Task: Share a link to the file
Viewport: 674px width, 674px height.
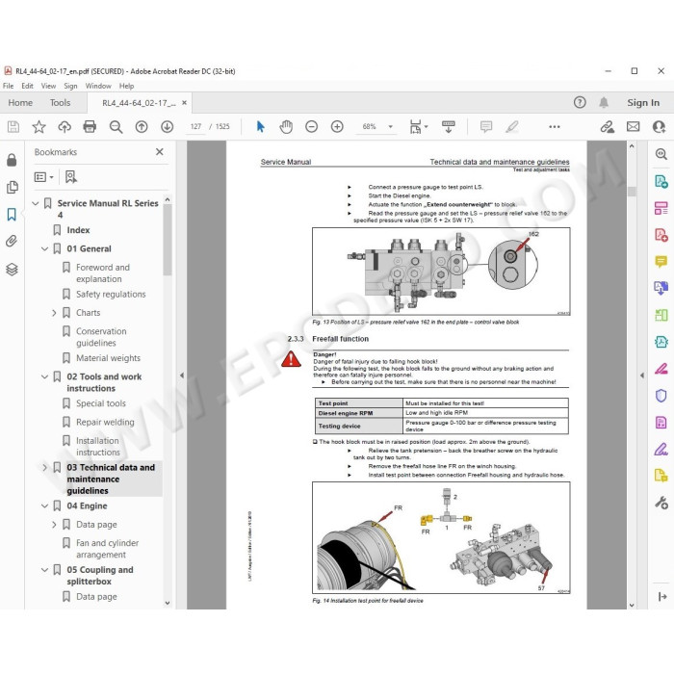Action: pyautogui.click(x=607, y=127)
